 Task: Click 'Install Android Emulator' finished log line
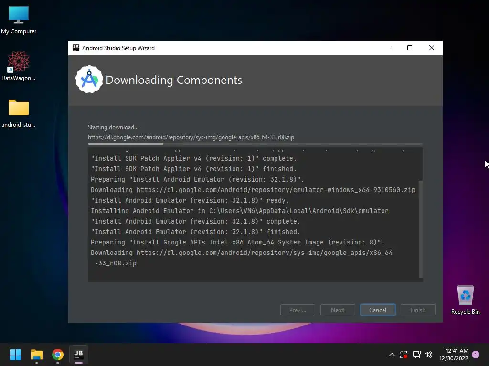point(195,232)
